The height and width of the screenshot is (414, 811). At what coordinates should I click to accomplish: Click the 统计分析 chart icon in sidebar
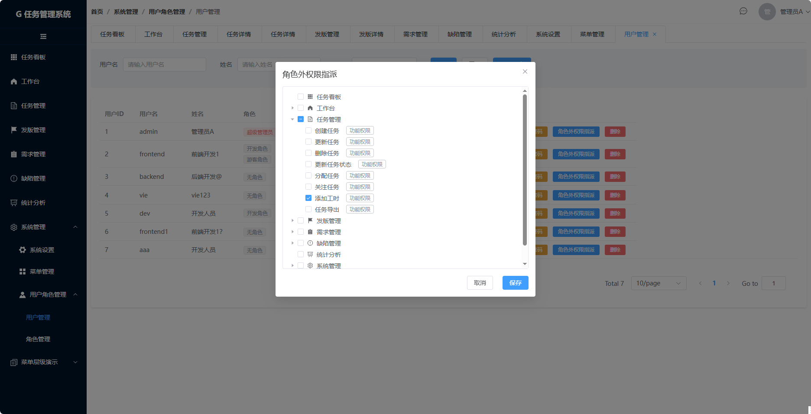[x=14, y=203]
